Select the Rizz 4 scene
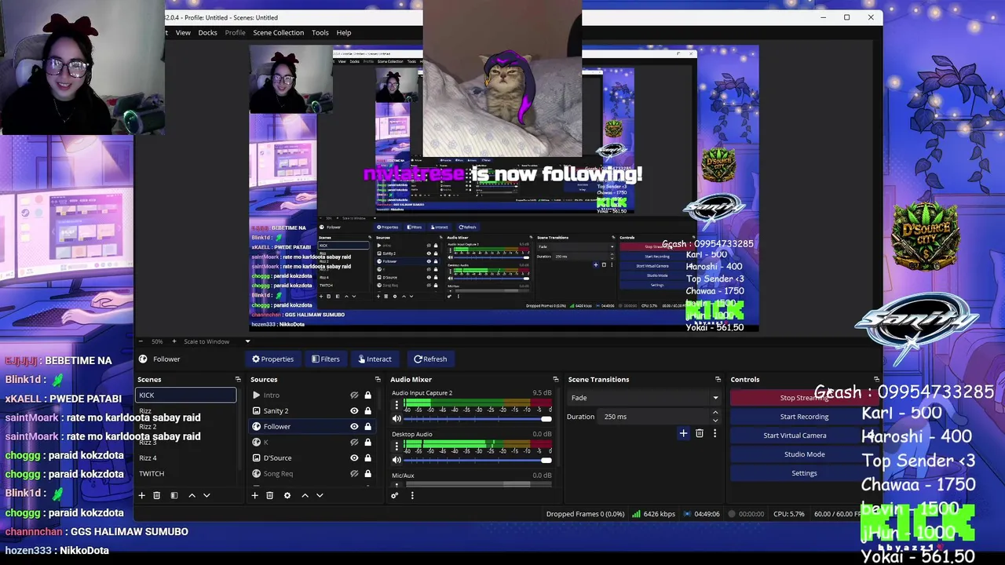Viewport: 1005px width, 565px height. point(186,458)
